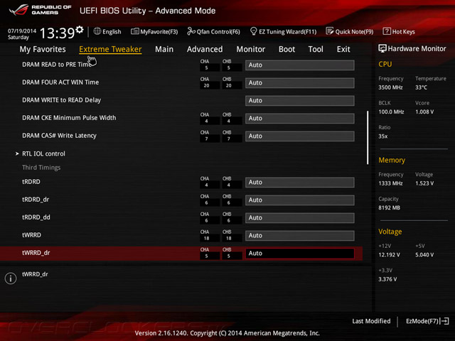This screenshot has width=455, height=341.
Task: Open the Monitor tab
Action: tap(251, 49)
